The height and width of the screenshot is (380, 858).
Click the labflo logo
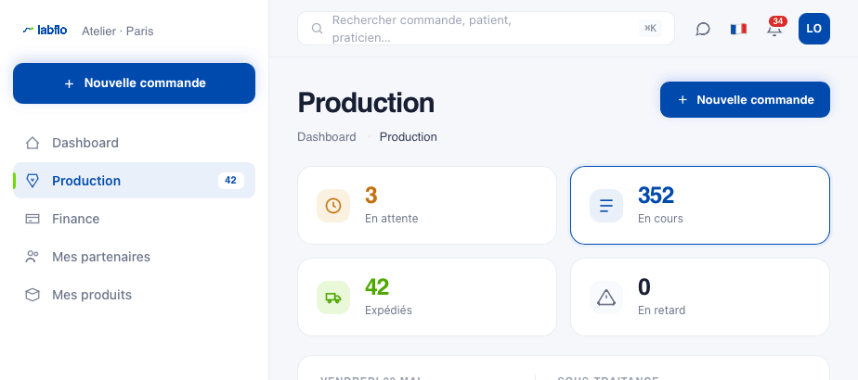click(x=45, y=30)
